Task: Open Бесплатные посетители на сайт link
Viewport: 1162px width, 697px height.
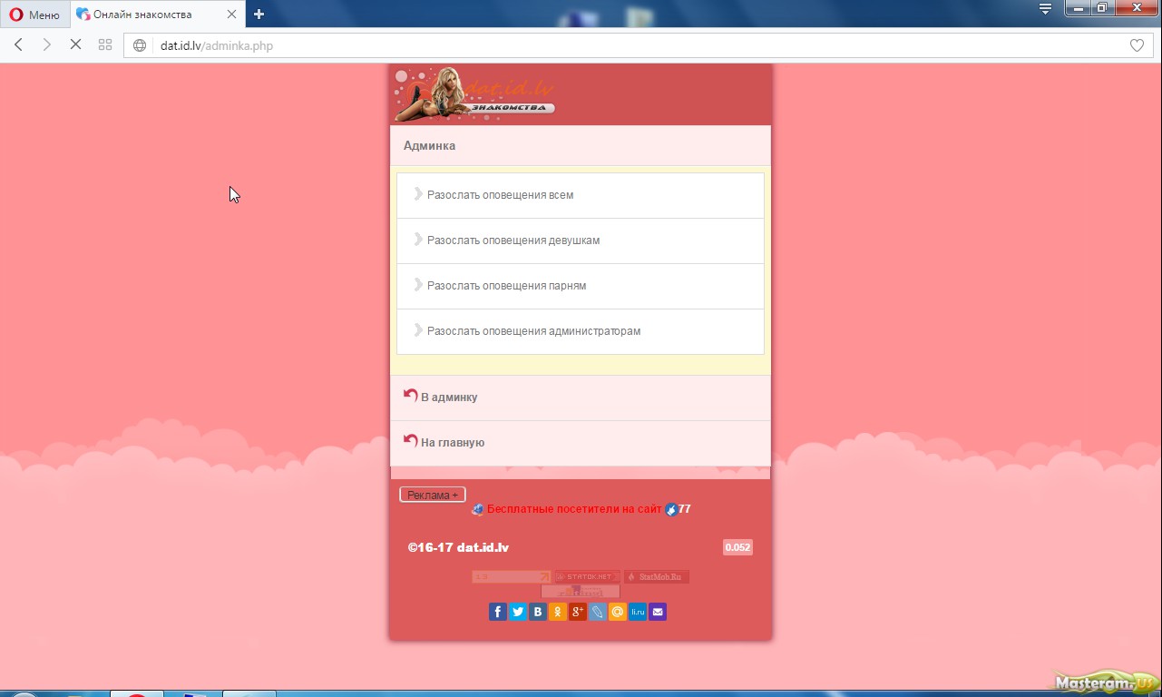Action: click(574, 509)
